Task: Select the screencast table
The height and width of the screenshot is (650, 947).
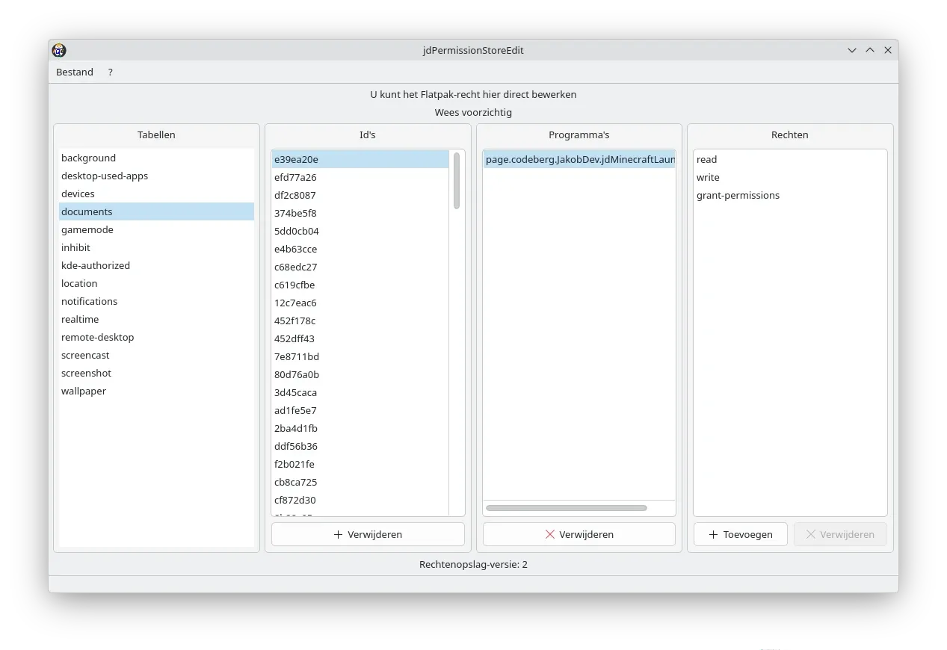Action: coord(156,355)
